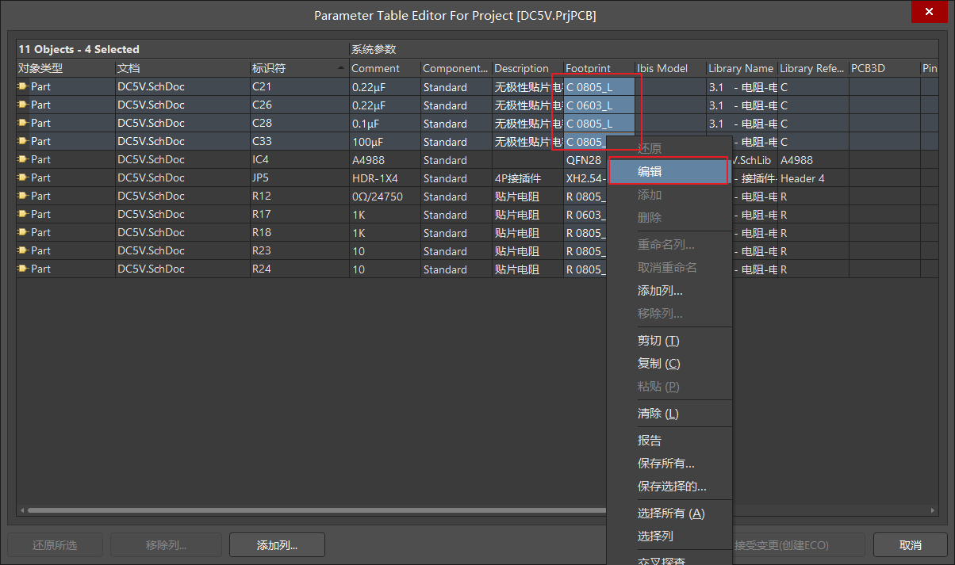Image resolution: width=955 pixels, height=565 pixels.
Task: Click the 取消 button
Action: tap(911, 545)
